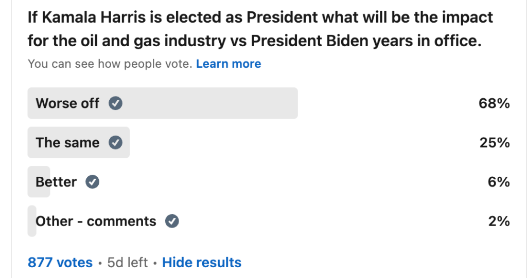Click the 2% result percentage

(498, 221)
